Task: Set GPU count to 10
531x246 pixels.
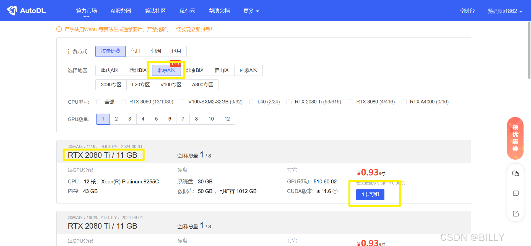Action: pos(211,119)
